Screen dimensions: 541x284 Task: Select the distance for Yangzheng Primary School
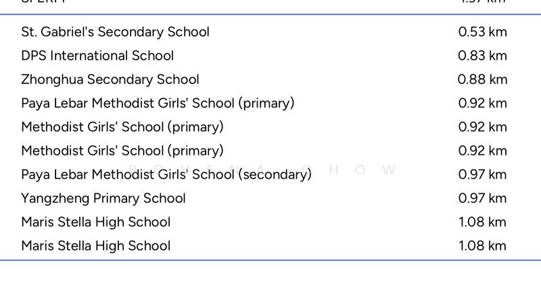[x=482, y=198]
